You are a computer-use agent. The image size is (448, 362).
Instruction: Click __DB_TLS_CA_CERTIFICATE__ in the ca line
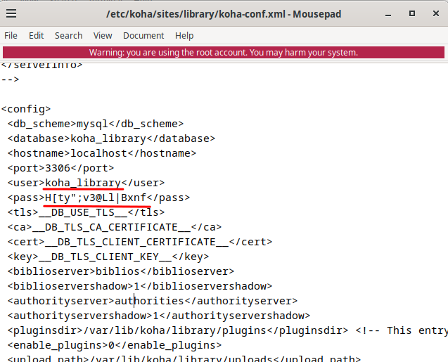point(111,227)
